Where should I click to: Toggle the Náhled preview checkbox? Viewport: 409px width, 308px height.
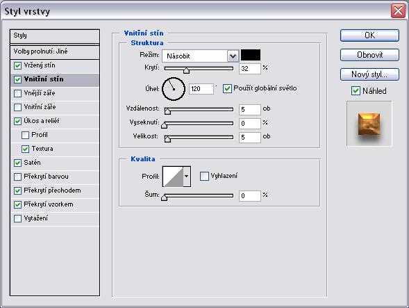tap(356, 91)
